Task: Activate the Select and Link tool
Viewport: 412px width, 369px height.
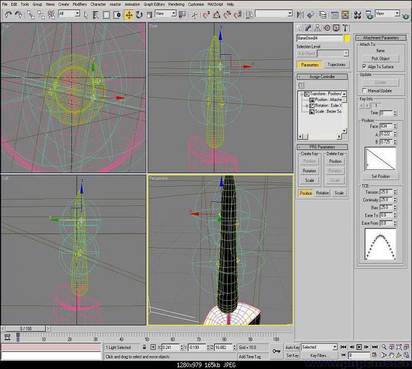Action: (31, 15)
